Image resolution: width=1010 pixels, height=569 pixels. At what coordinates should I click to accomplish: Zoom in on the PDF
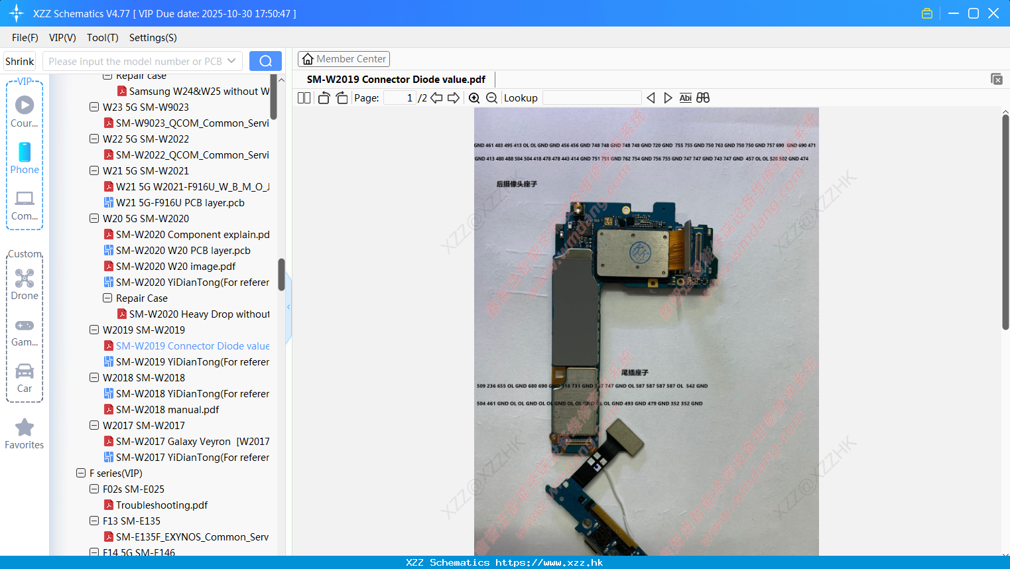(x=474, y=98)
